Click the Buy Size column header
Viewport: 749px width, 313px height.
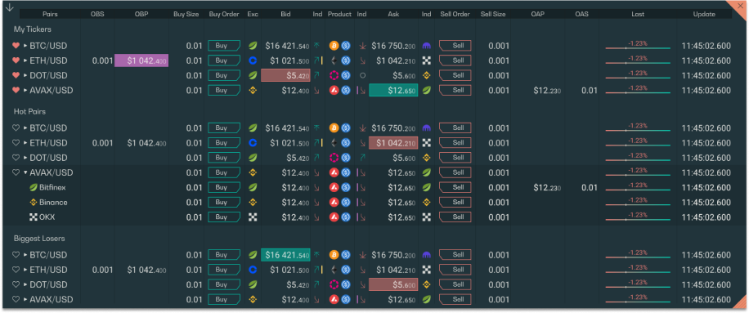tap(186, 15)
